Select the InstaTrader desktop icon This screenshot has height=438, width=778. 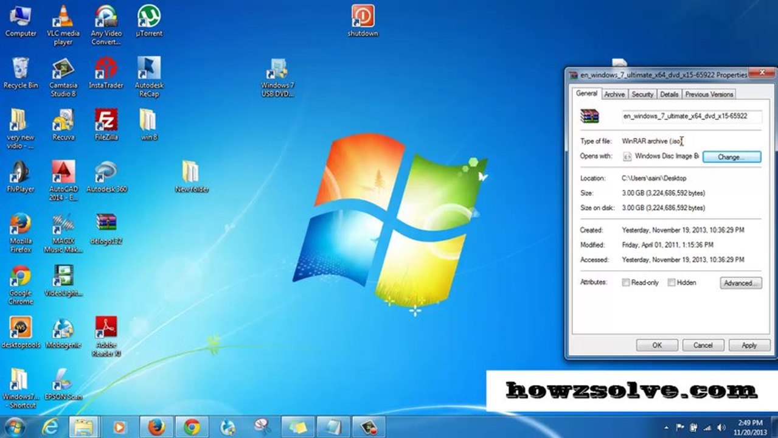click(106, 72)
